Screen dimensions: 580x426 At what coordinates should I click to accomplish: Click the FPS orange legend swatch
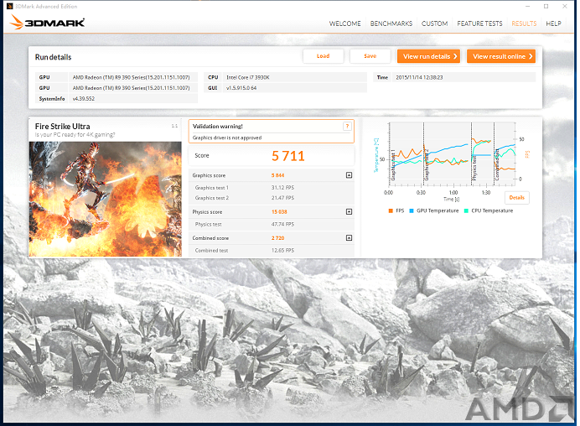391,211
